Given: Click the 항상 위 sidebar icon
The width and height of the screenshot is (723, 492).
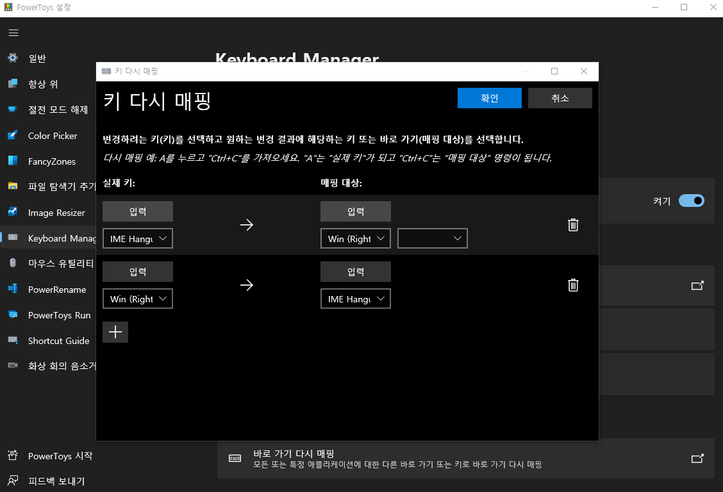Looking at the screenshot, I should [x=13, y=83].
